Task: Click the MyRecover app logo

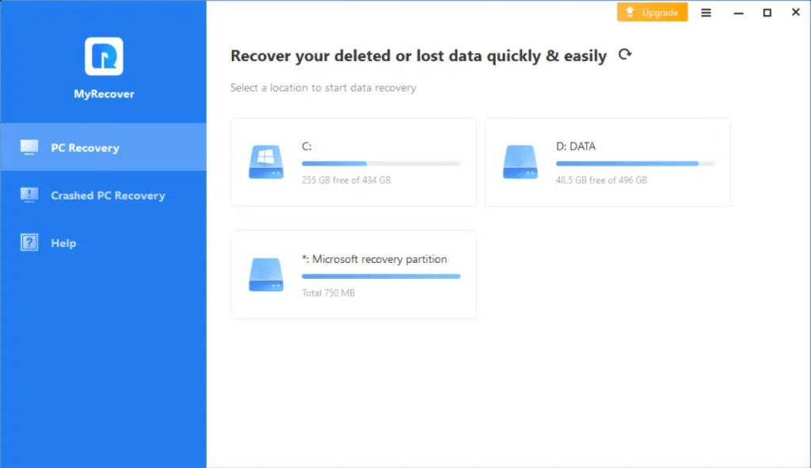Action: pos(104,57)
